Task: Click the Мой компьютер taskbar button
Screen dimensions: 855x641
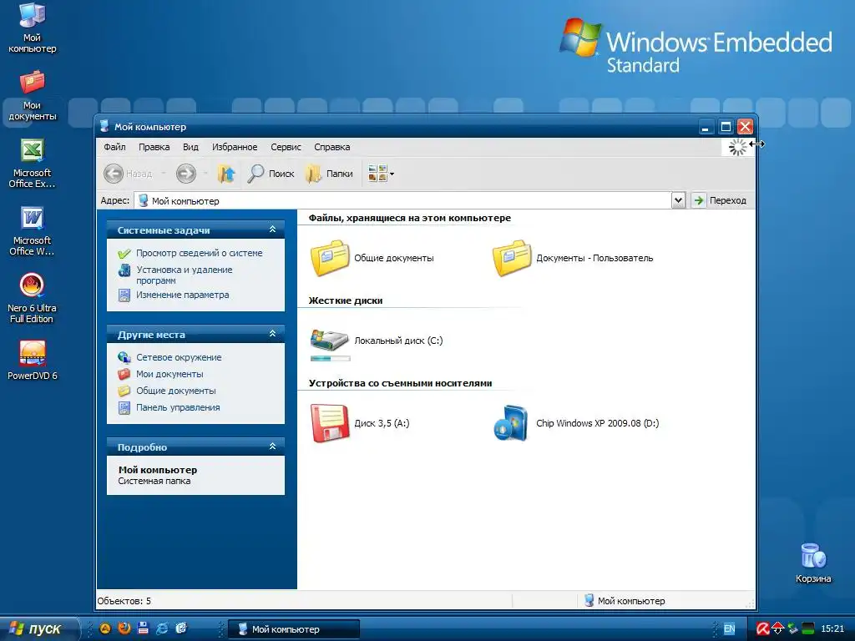Action: 293,629
